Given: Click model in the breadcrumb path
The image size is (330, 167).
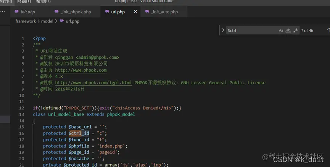Looking at the screenshot, I should pyautogui.click(x=47, y=21).
